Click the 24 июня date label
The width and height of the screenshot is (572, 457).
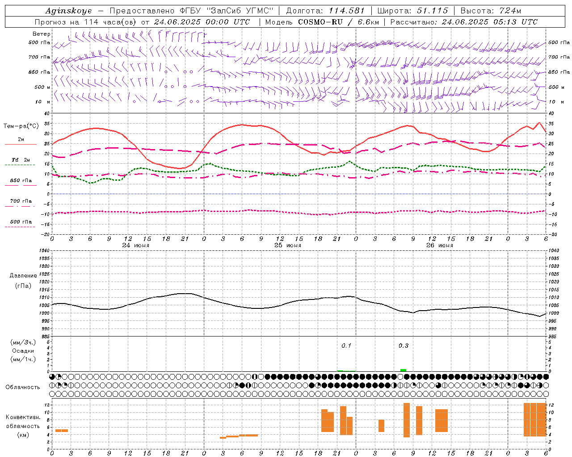pyautogui.click(x=136, y=245)
